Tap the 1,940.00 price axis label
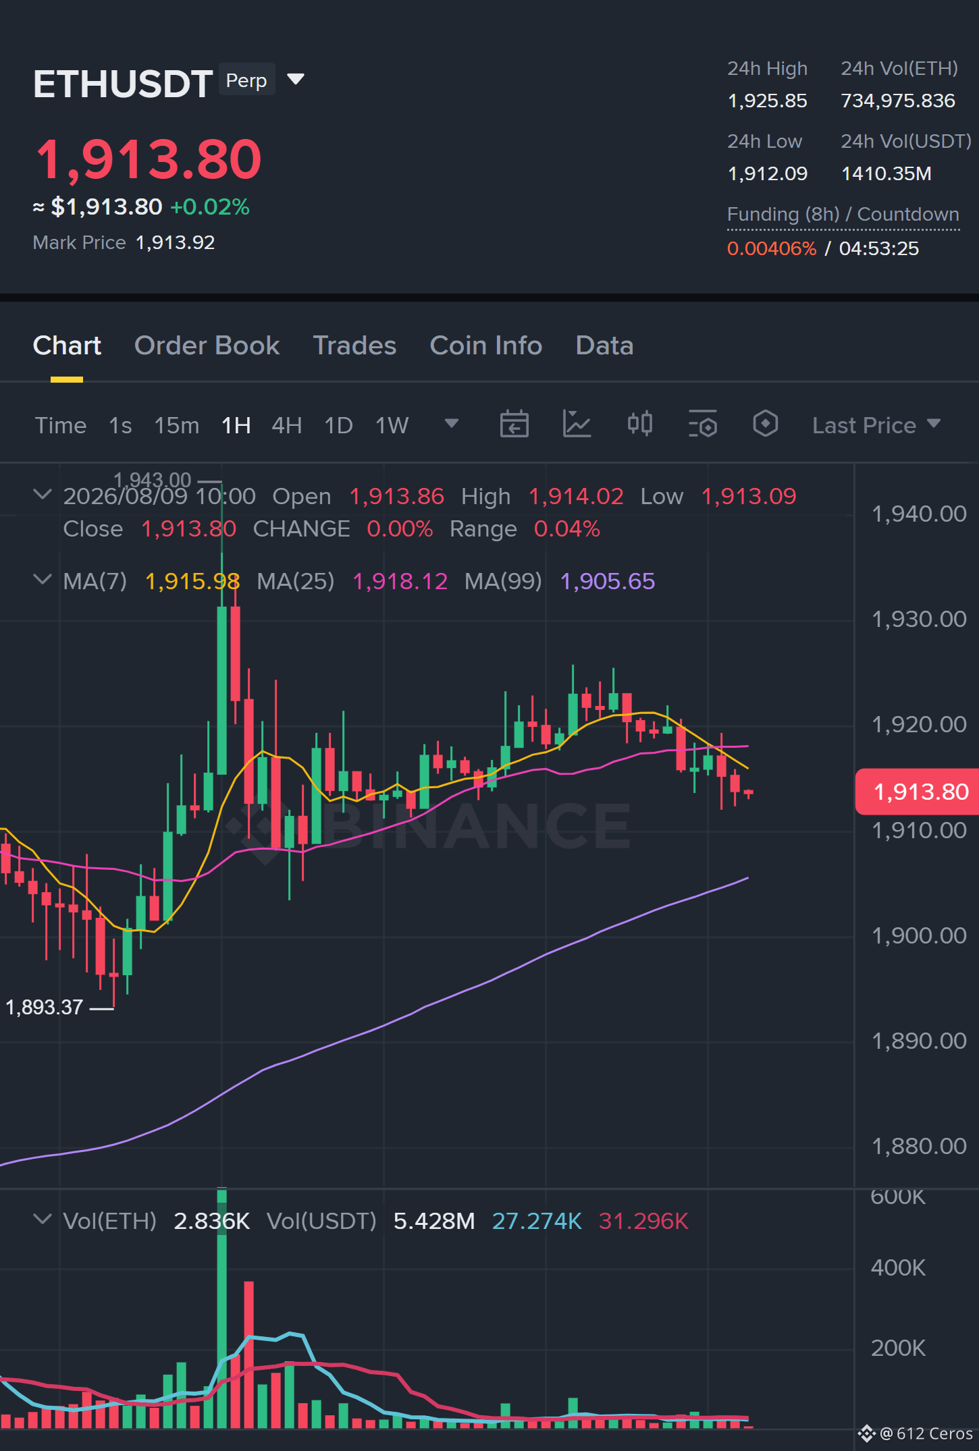Viewport: 979px width, 1451px height. click(919, 514)
